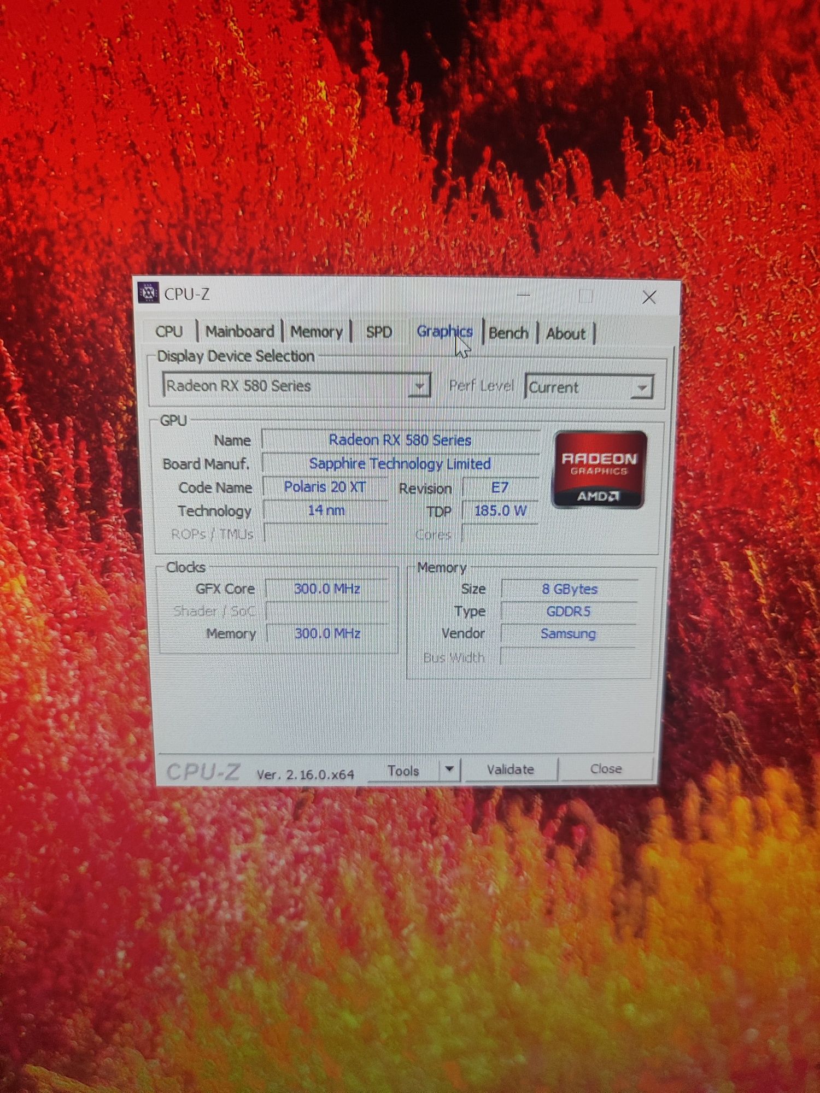Image resolution: width=820 pixels, height=1093 pixels.
Task: Click the Revision value E7
Action: 500,487
